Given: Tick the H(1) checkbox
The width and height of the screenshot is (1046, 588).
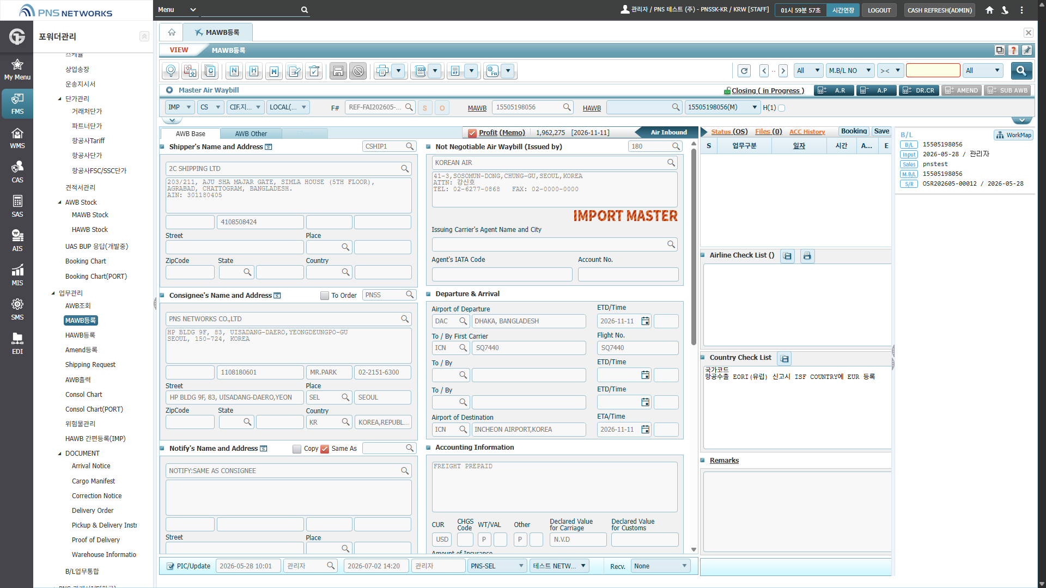Looking at the screenshot, I should tap(781, 108).
